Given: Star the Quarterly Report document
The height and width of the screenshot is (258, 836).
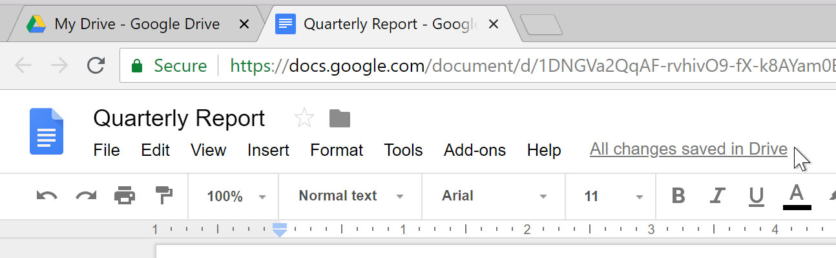Looking at the screenshot, I should click(304, 118).
